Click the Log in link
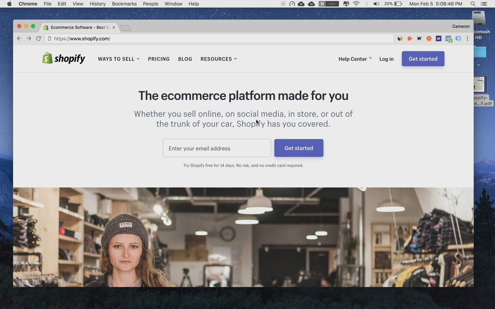The image size is (495, 309). click(x=387, y=59)
